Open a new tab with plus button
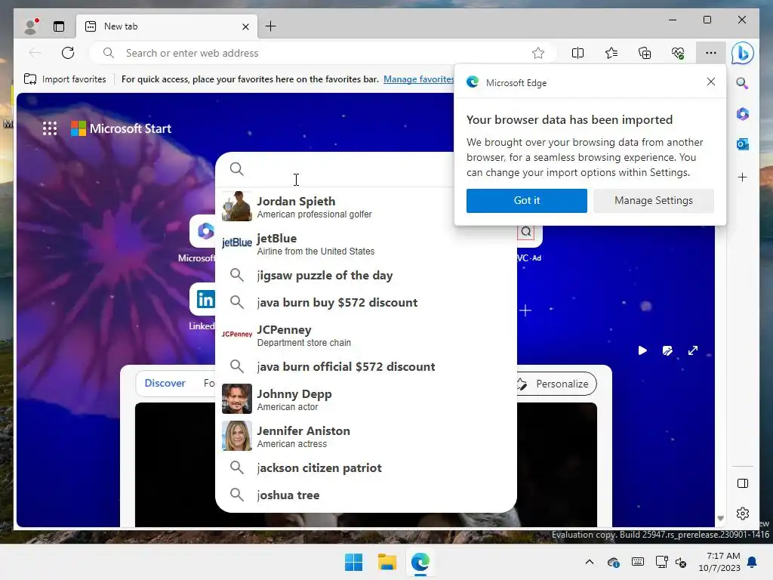 (x=271, y=26)
